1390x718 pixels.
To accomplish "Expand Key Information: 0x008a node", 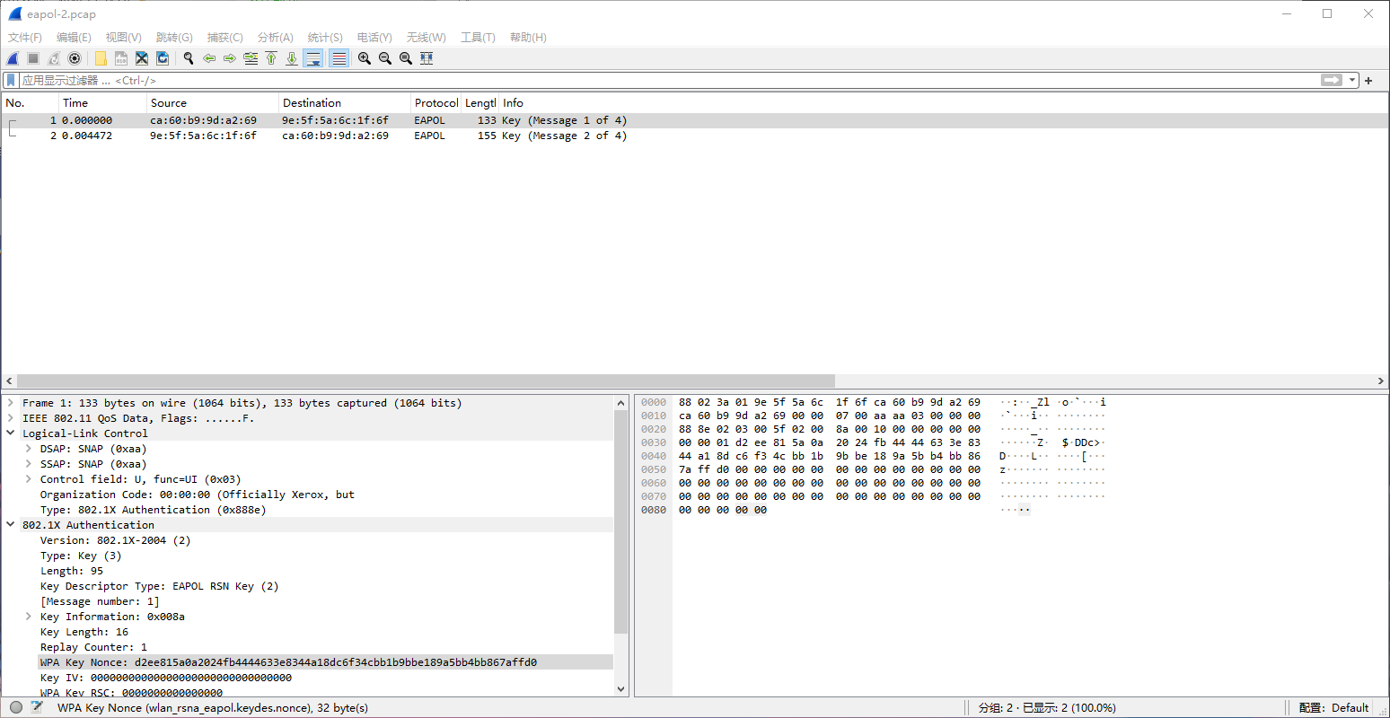I will point(29,617).
